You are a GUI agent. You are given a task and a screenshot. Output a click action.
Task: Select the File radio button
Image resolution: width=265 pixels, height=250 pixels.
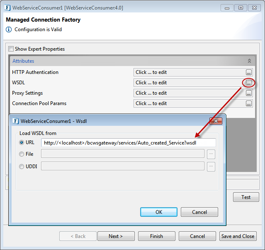coord(22,154)
